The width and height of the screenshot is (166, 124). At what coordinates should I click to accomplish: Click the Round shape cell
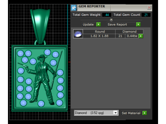coord(99,32)
